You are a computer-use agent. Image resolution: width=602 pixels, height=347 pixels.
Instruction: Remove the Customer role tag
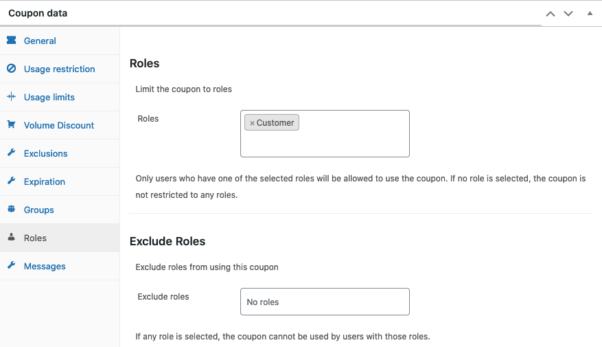[x=252, y=124]
